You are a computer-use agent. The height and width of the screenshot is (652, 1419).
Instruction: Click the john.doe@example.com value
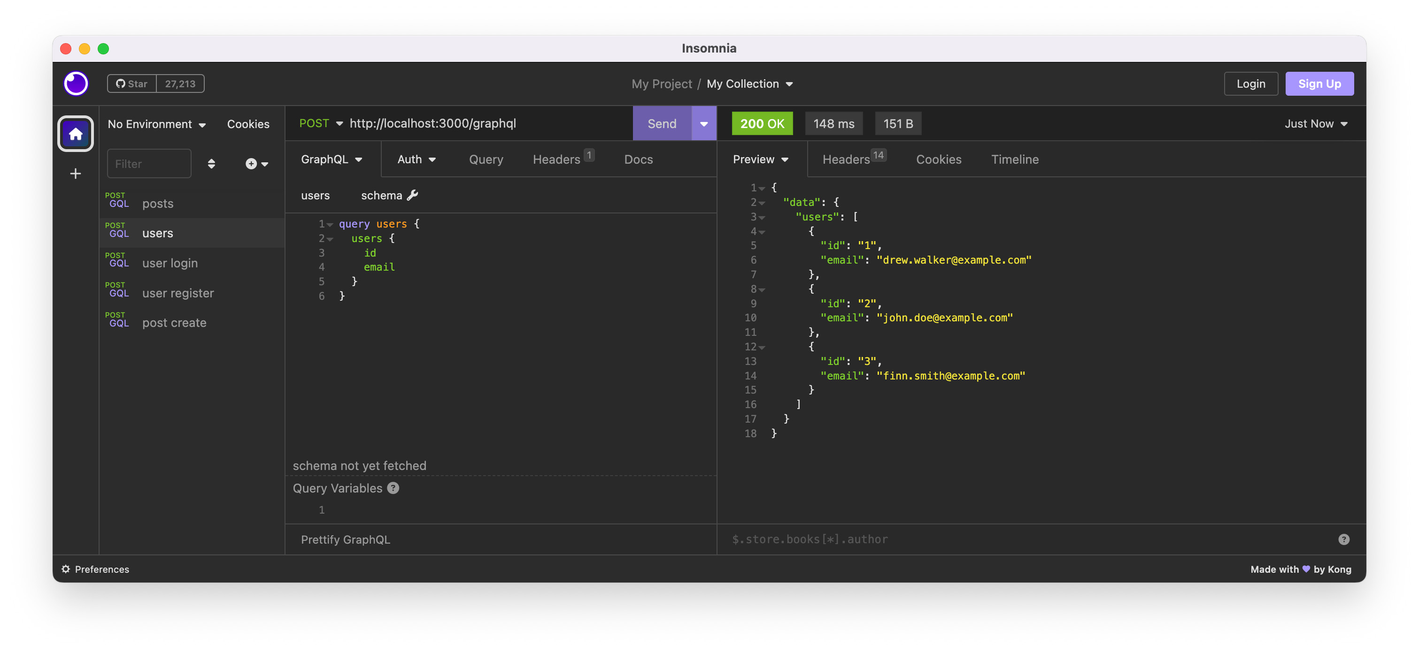[944, 318]
